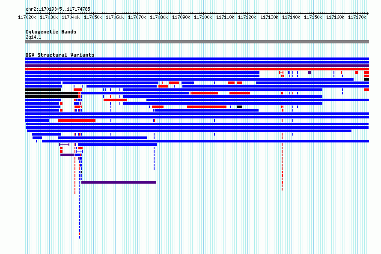Select the 117030k ruler label
Viewport: 381px width, 254px height.
(x=49, y=17)
